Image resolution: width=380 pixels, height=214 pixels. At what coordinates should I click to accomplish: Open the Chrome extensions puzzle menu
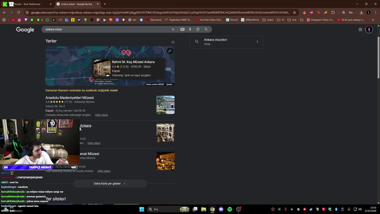(333, 12)
